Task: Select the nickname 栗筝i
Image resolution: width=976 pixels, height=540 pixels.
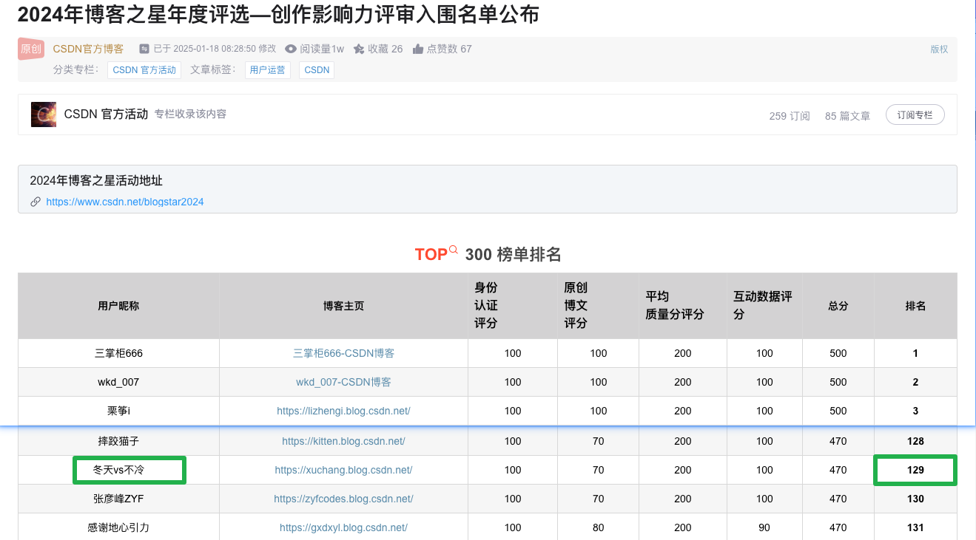Action: coord(118,411)
